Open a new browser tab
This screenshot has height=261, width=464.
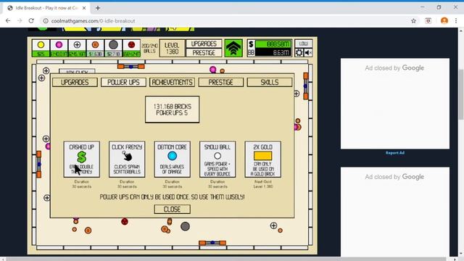98,8
